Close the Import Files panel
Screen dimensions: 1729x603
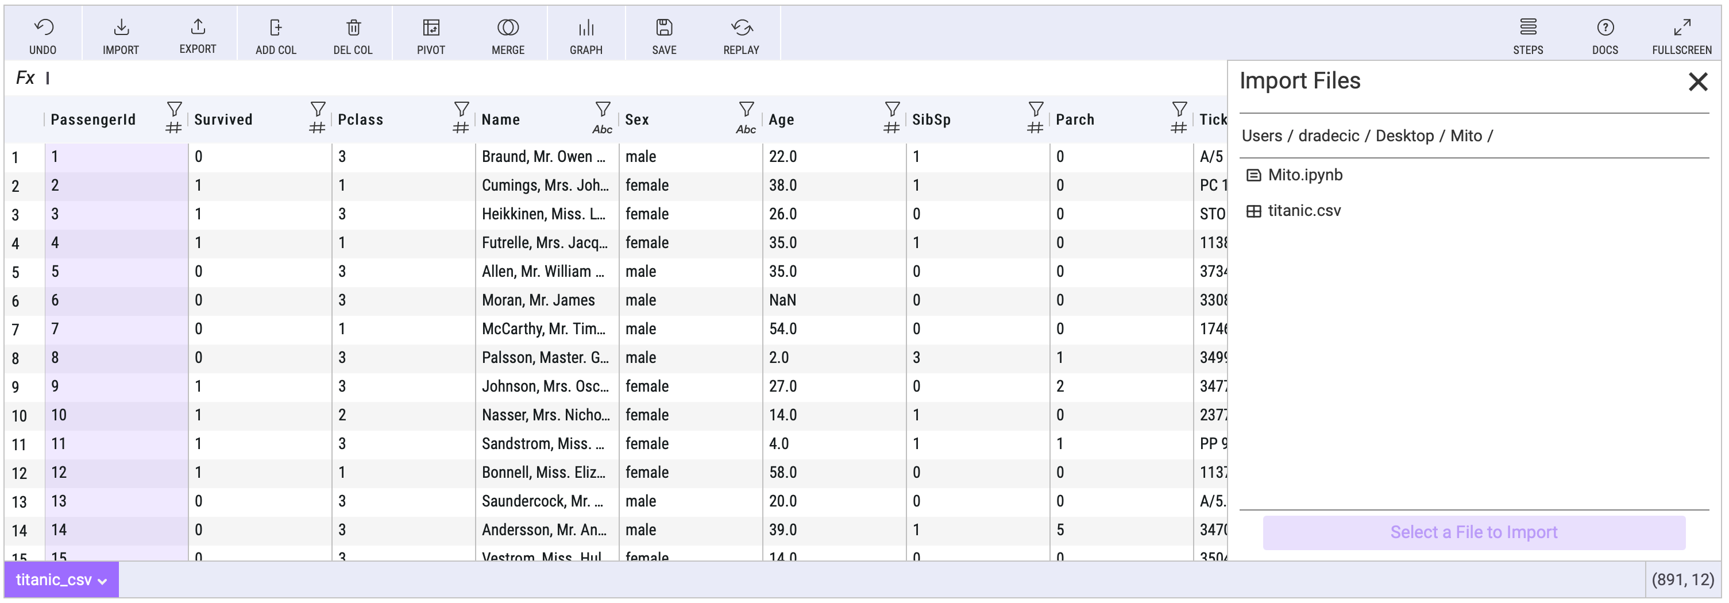click(1697, 82)
